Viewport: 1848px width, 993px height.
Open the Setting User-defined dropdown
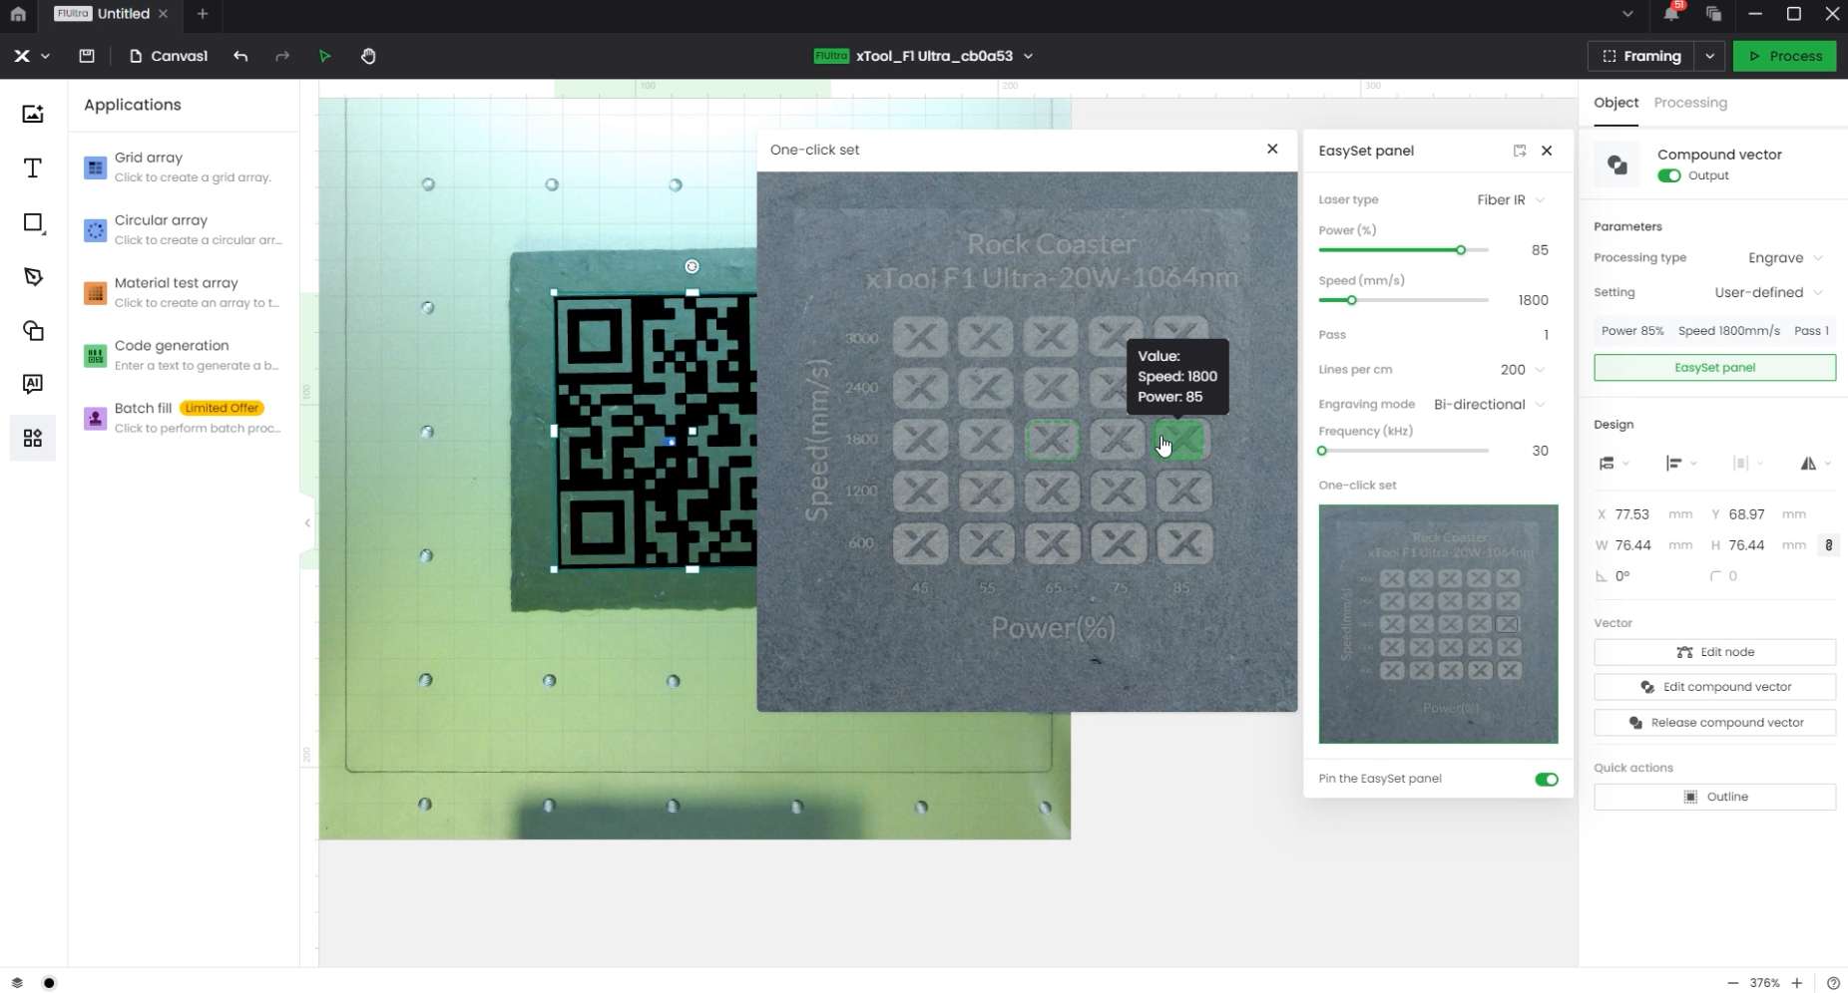coord(1768,292)
